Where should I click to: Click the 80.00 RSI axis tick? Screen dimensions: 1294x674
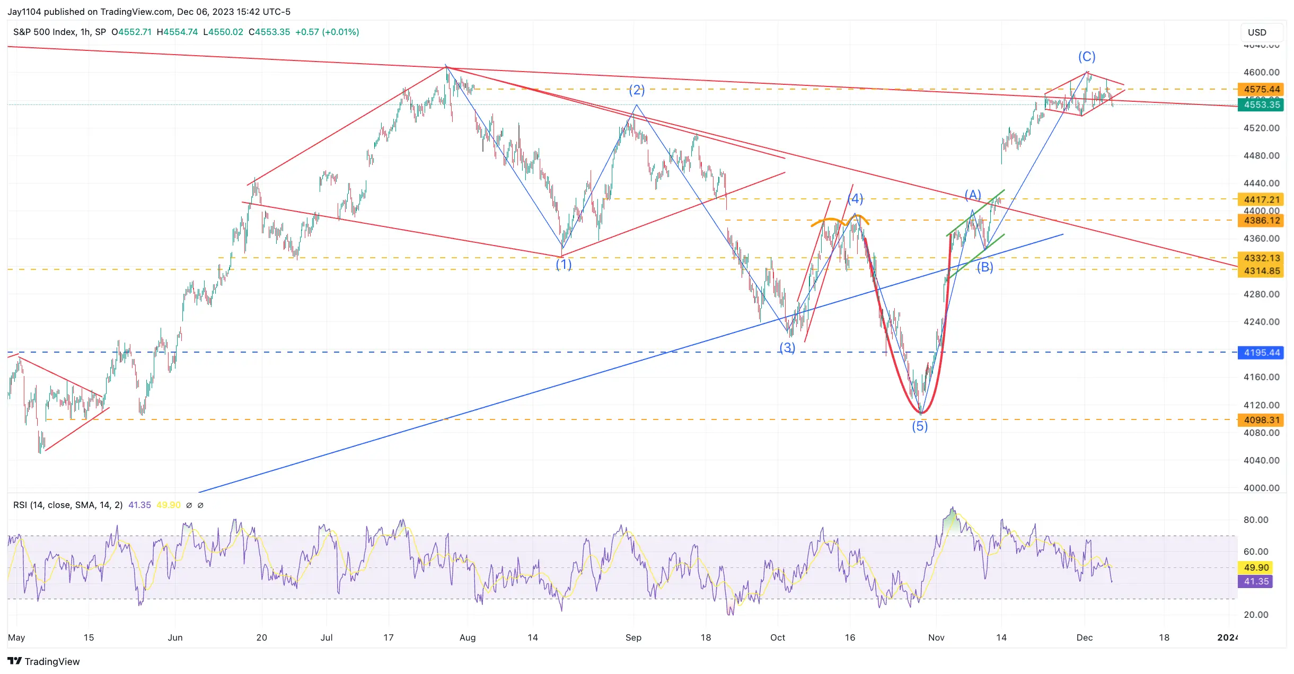1256,520
